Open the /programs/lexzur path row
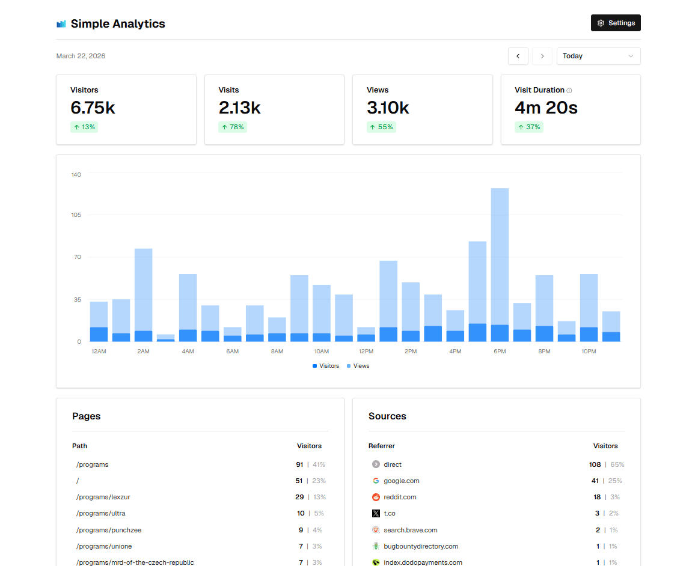The height and width of the screenshot is (566, 698). (x=200, y=497)
